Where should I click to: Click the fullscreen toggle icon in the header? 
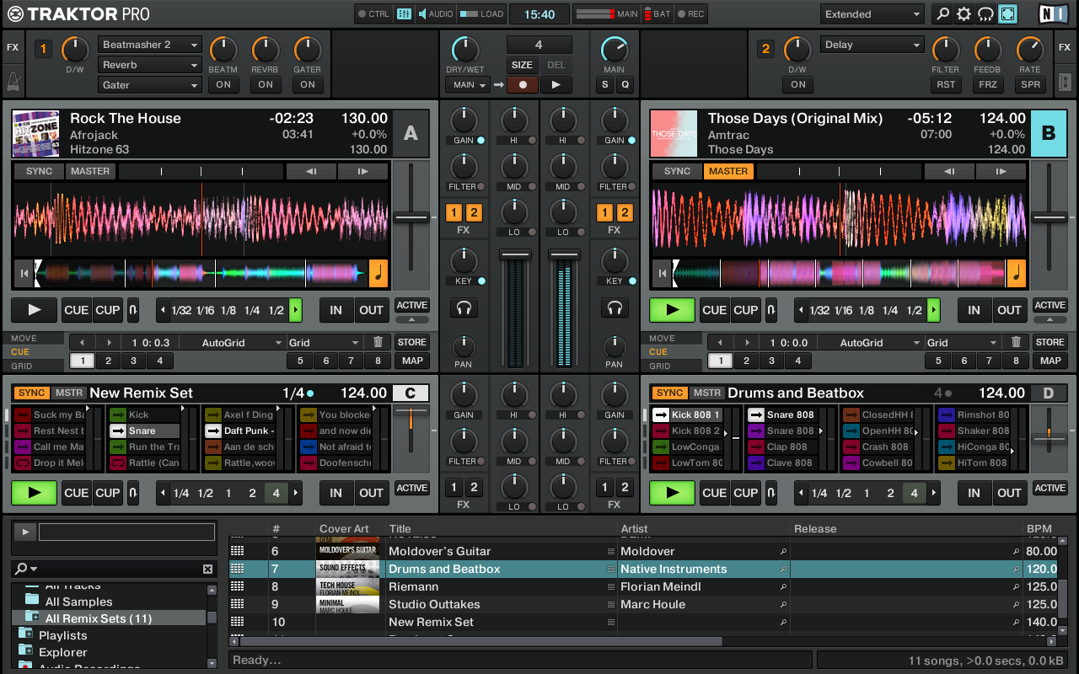(x=1008, y=13)
